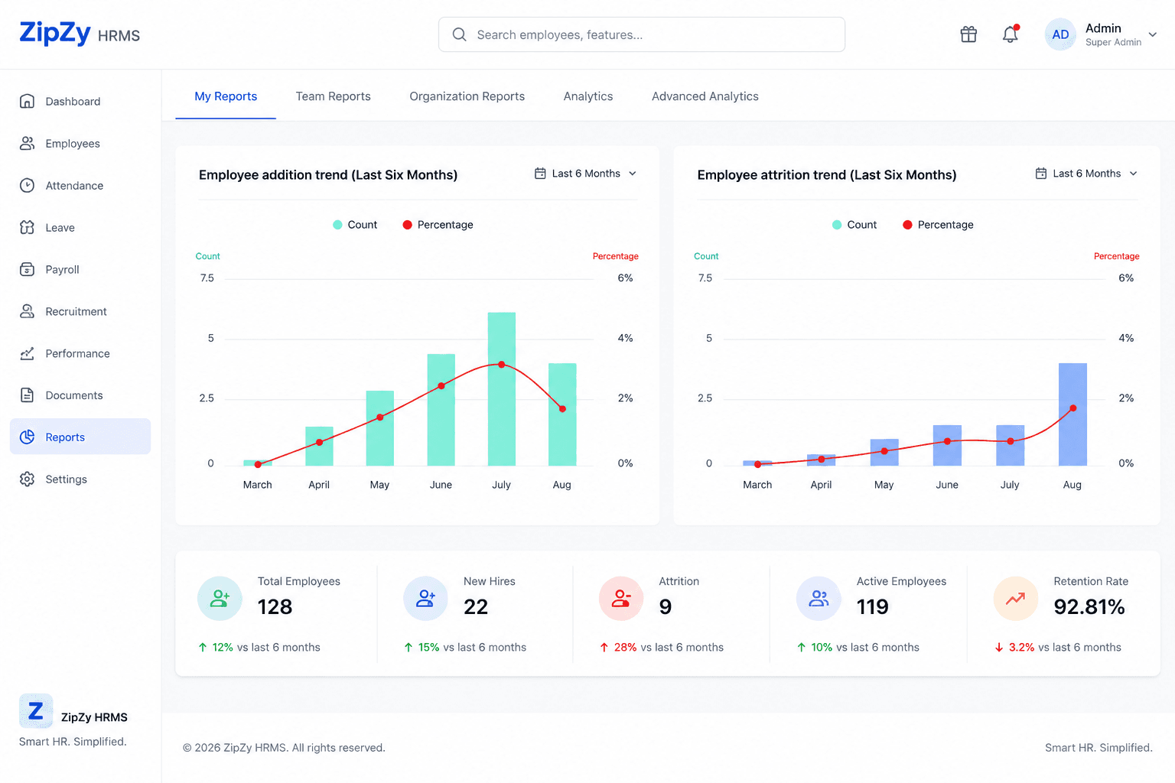Image resolution: width=1175 pixels, height=783 pixels.
Task: Expand the Admin account menu chevron
Action: pyautogui.click(x=1153, y=34)
